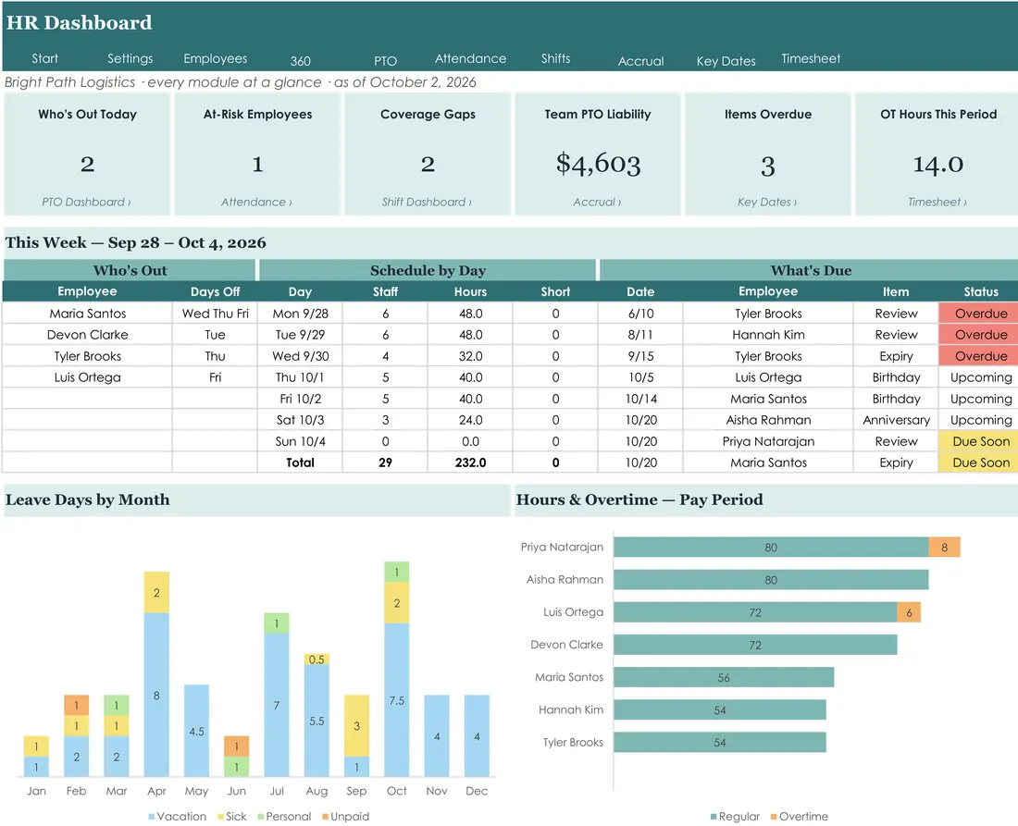Click the Wed Thu Fri days off cell
The height and width of the screenshot is (826, 1018).
tap(215, 314)
